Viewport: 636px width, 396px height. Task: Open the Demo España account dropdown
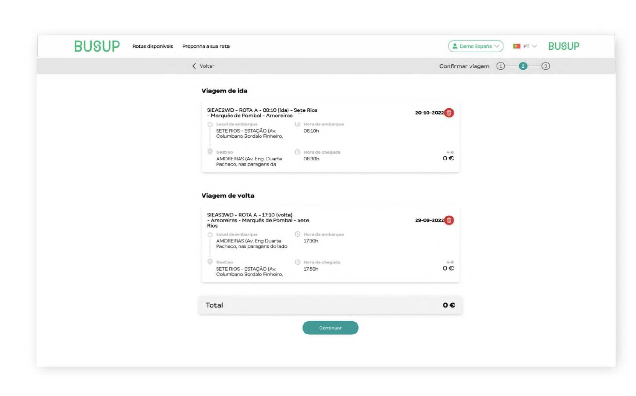point(476,46)
